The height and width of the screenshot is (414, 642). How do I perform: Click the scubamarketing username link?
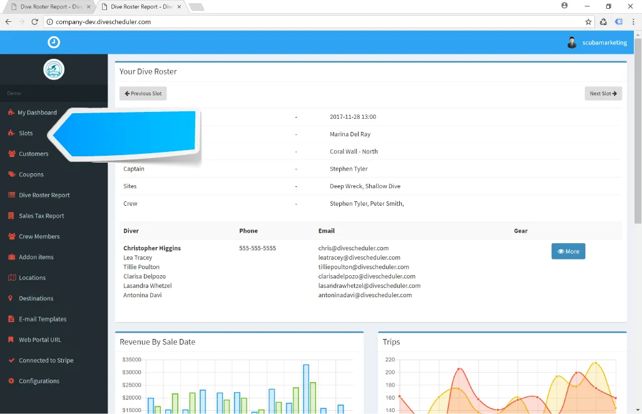pos(604,43)
